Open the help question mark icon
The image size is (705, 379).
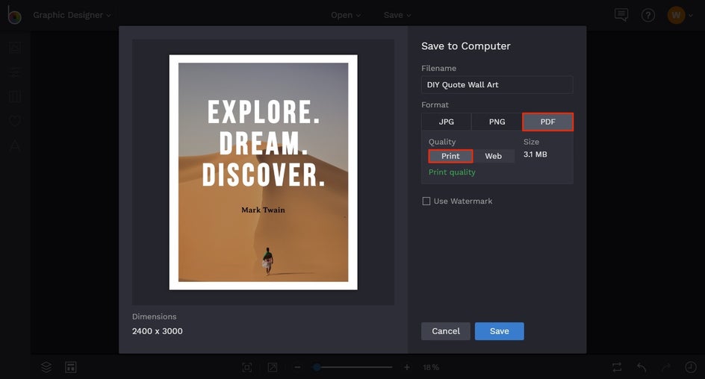click(x=648, y=15)
